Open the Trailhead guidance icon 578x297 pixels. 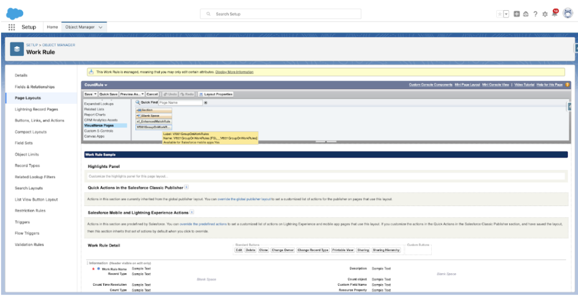click(526, 14)
